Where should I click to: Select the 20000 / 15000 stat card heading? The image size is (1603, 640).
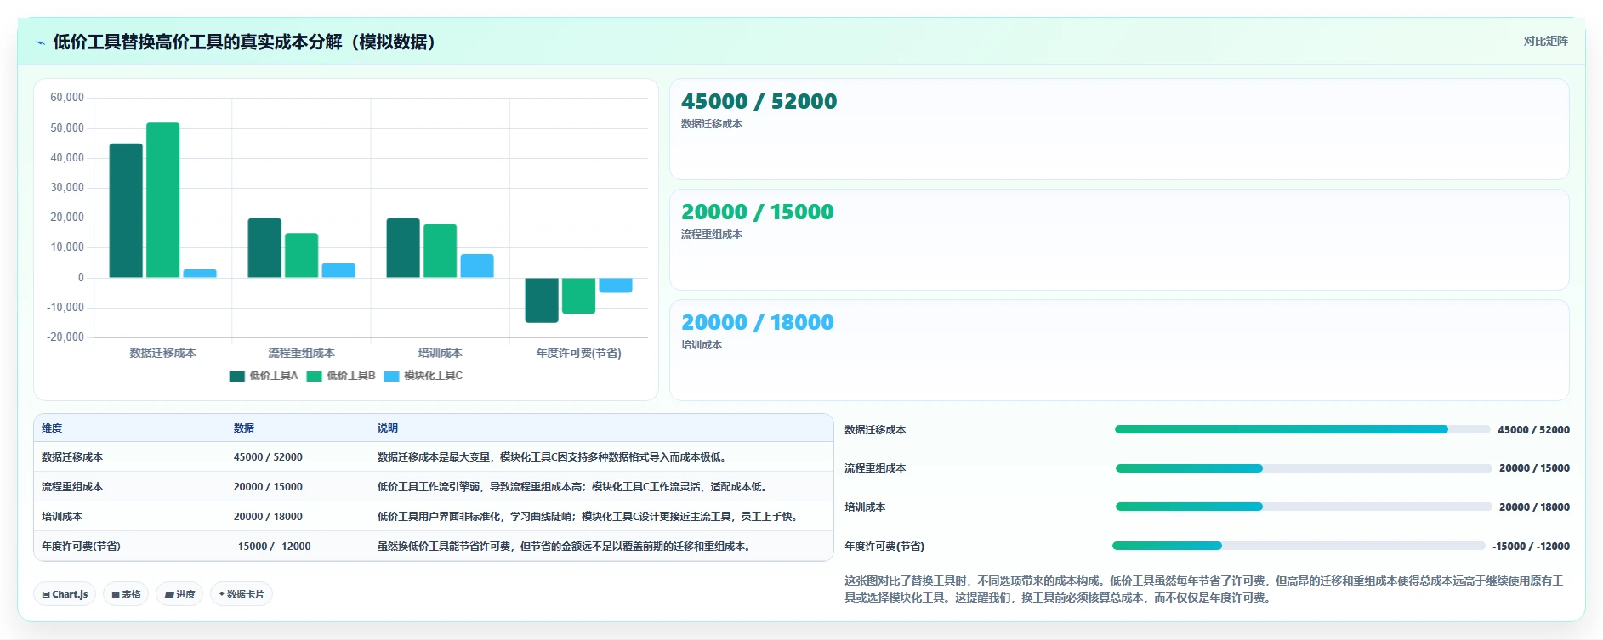tap(757, 212)
